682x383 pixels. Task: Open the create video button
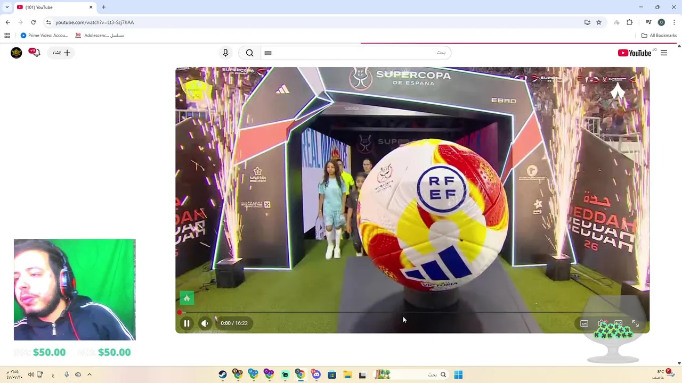[x=61, y=53]
